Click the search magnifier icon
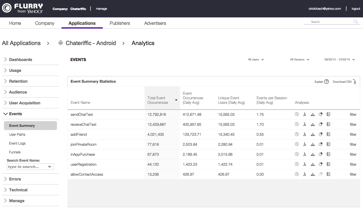Image resolution: width=363 pixels, height=213 pixels. [355, 21]
